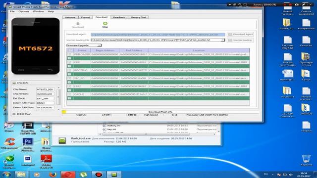Switch to the Memory Test tab
317x178 pixels.
click(138, 17)
